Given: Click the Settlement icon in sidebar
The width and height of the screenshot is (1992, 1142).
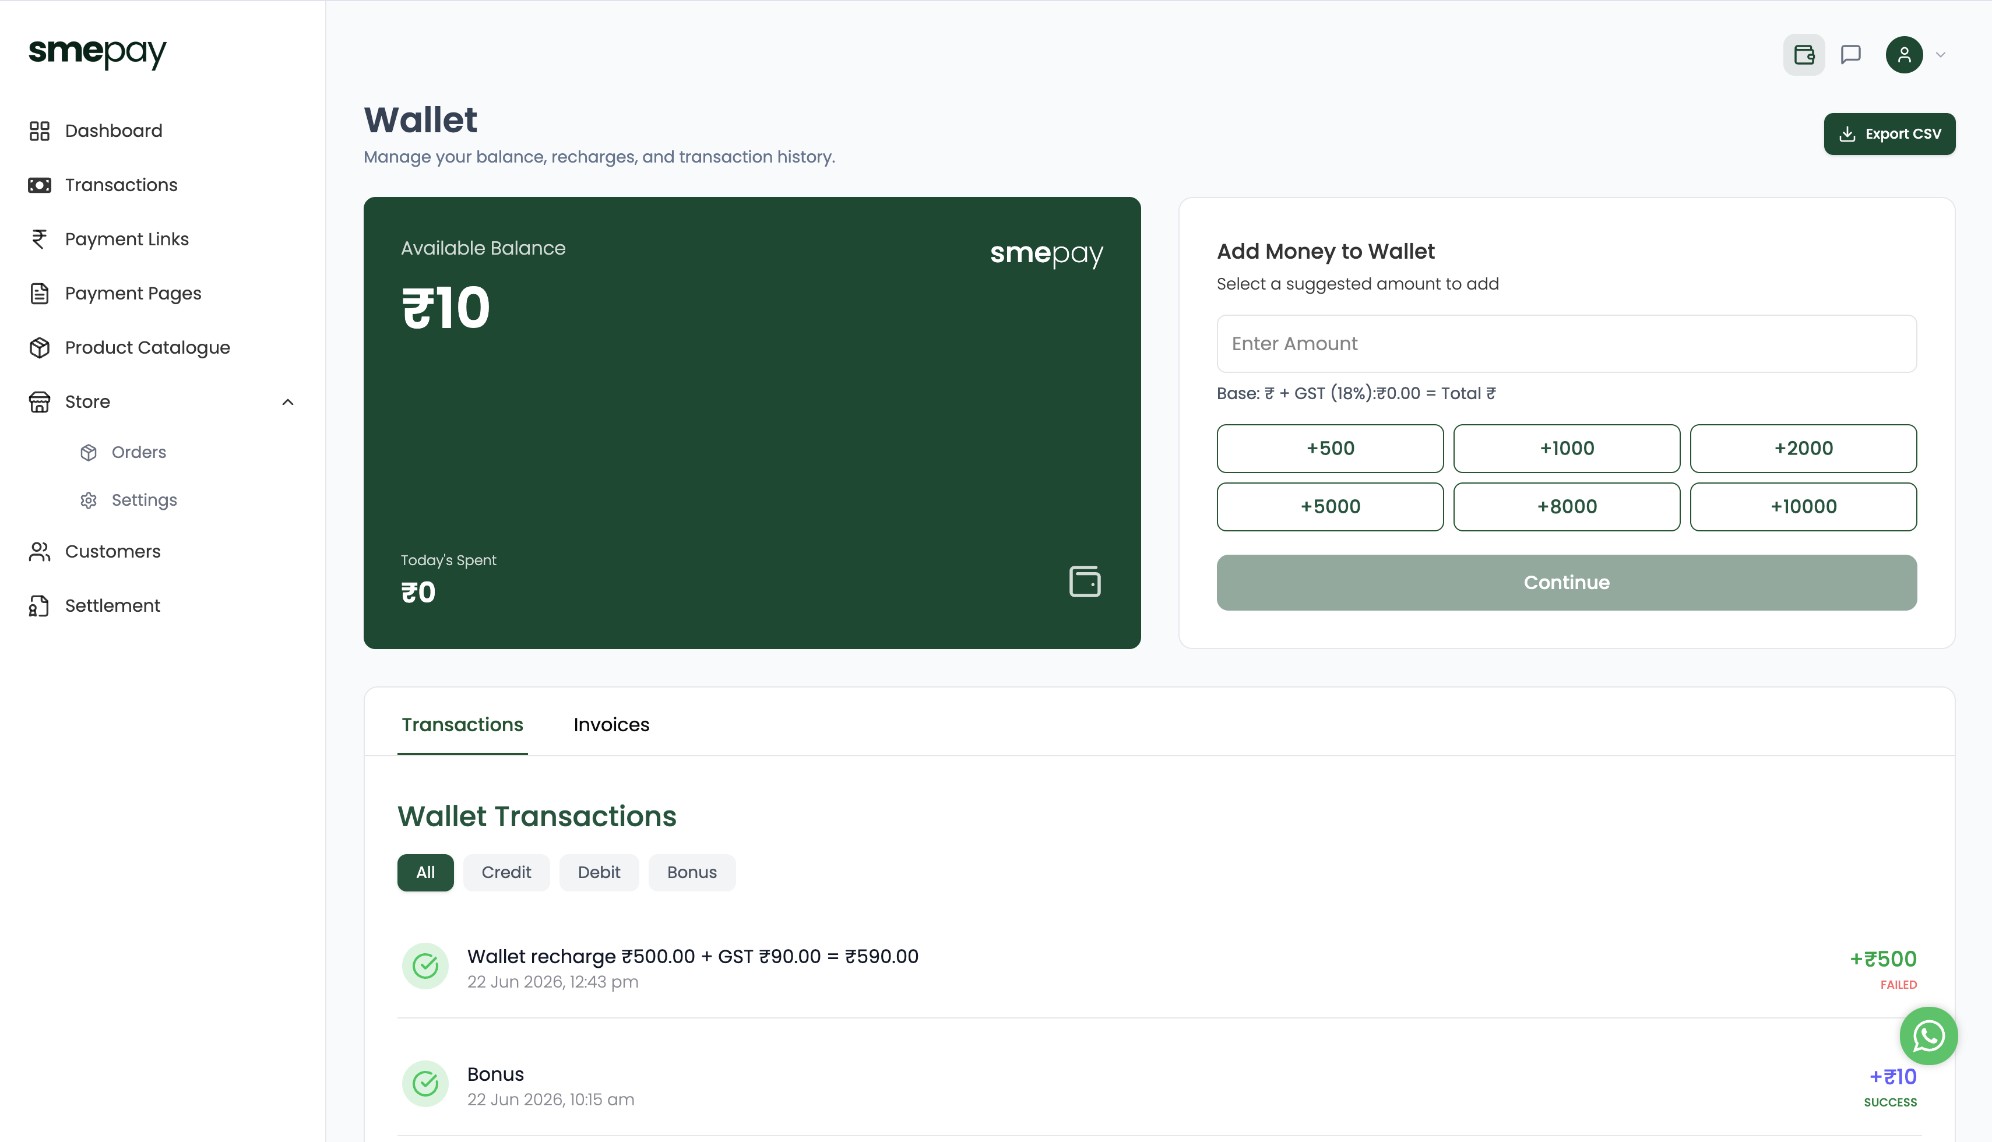Looking at the screenshot, I should click(x=39, y=605).
